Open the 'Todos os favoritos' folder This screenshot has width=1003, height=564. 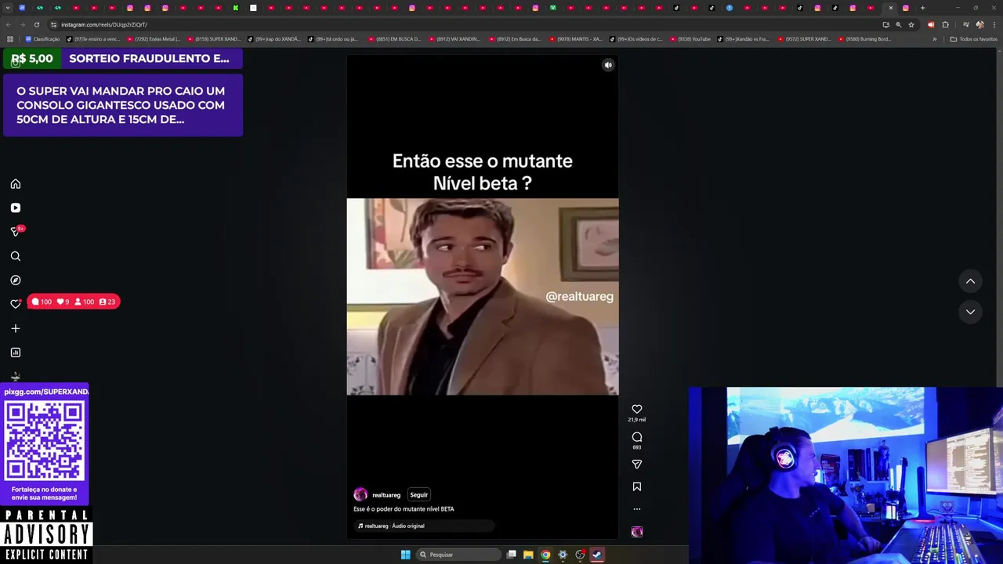pyautogui.click(x=973, y=39)
